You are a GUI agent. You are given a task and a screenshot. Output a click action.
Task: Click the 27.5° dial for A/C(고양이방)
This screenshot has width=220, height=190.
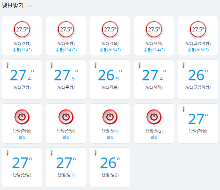pos(198,29)
